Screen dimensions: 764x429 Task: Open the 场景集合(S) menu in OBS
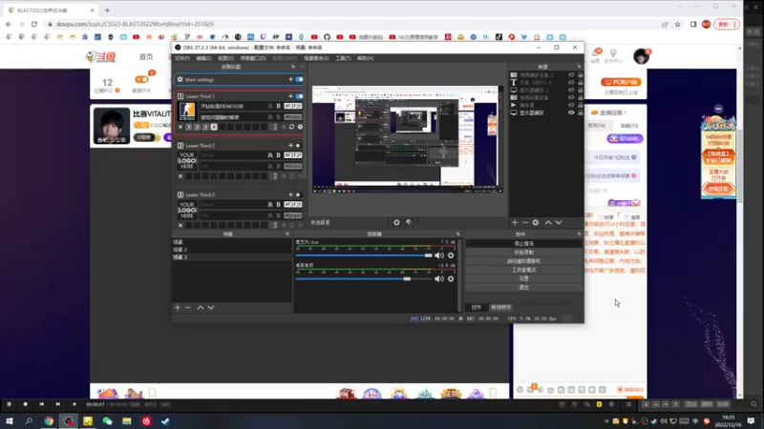pyautogui.click(x=316, y=58)
